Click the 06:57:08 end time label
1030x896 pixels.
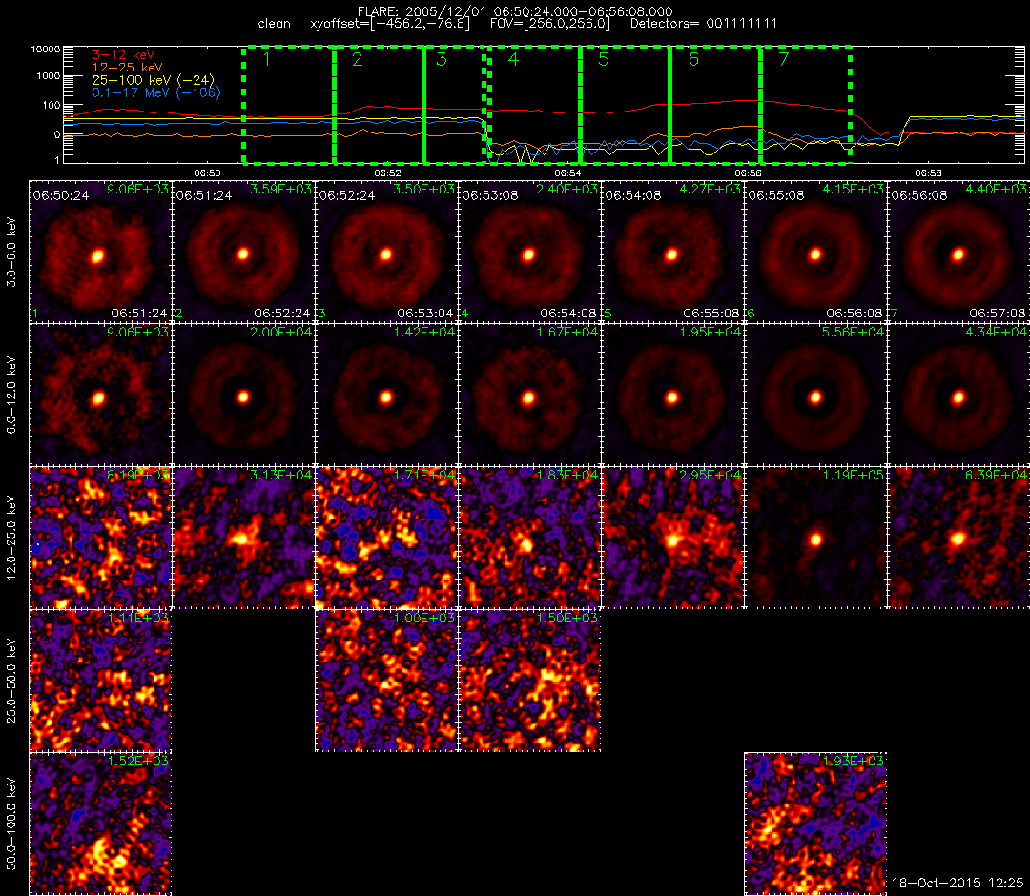coord(998,313)
